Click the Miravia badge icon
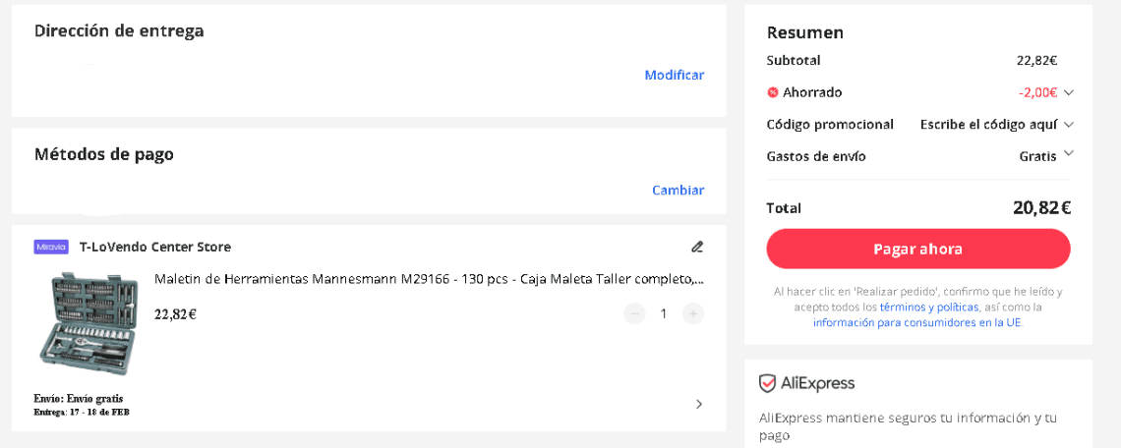The height and width of the screenshot is (448, 1121). point(51,248)
